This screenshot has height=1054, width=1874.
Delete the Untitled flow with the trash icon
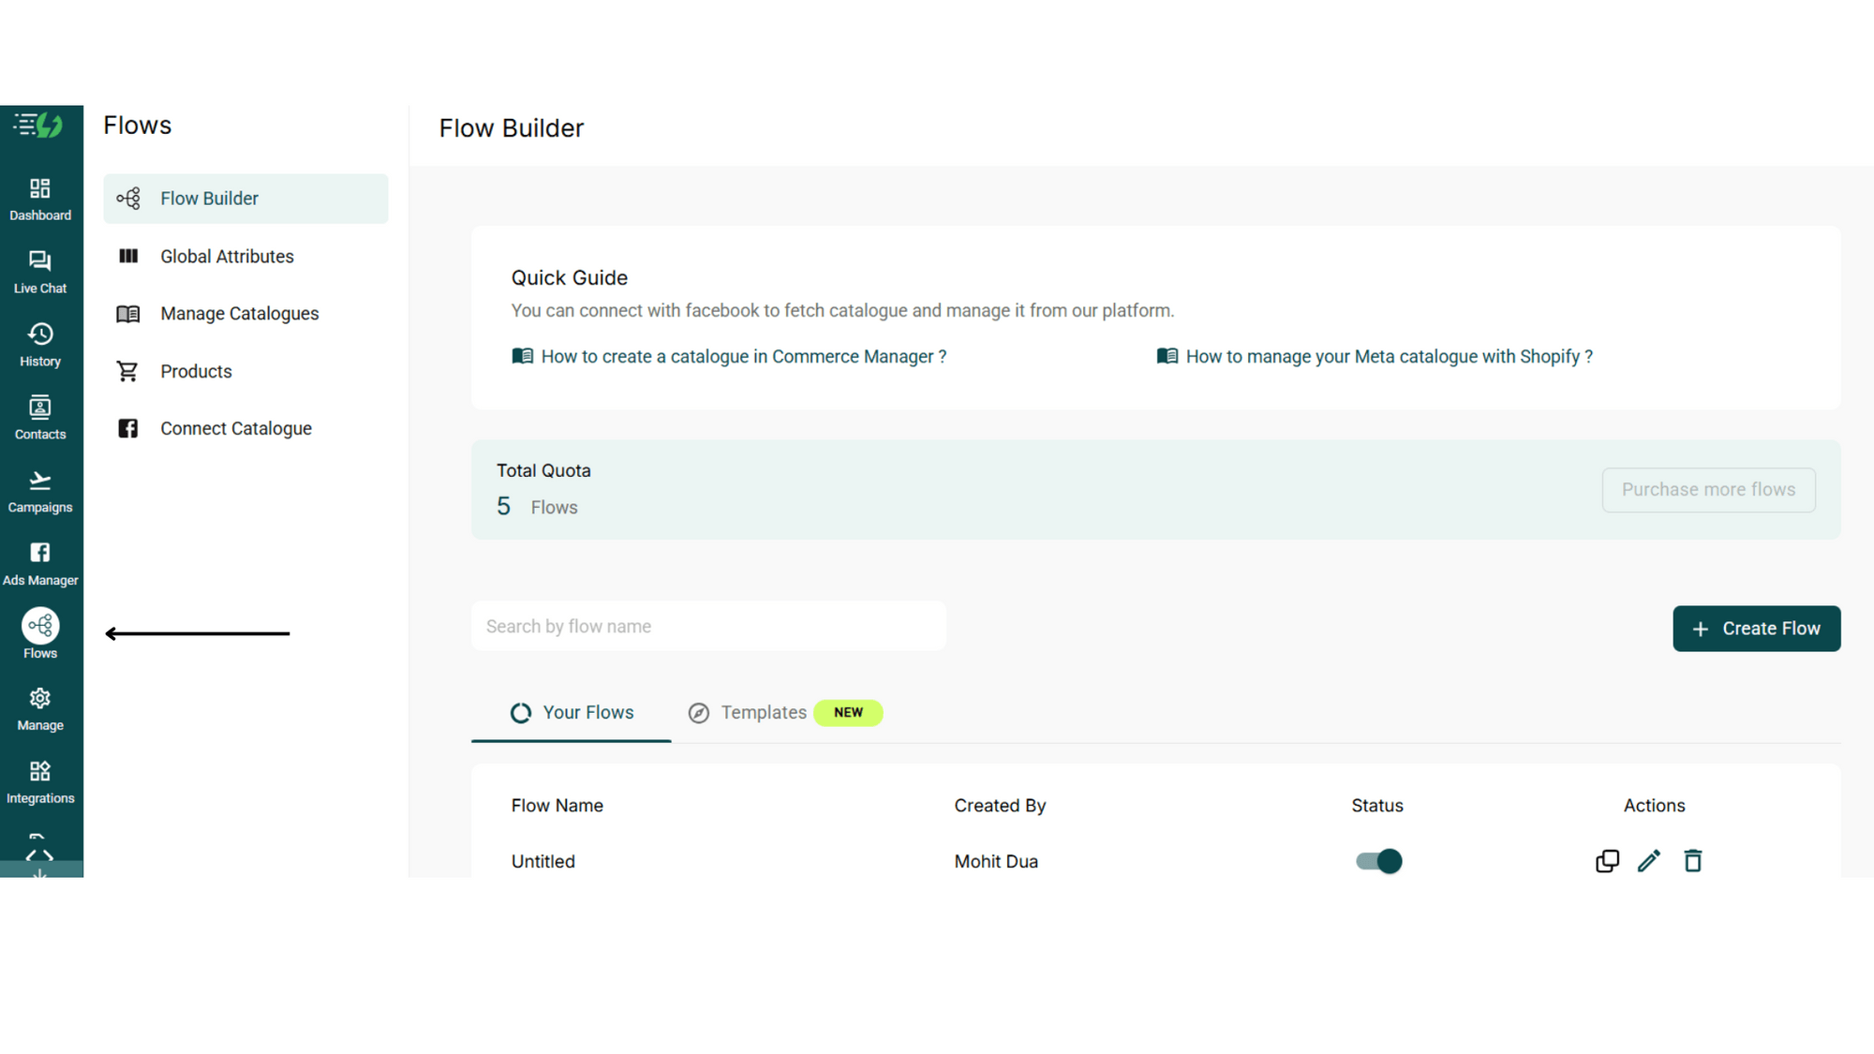1692,861
